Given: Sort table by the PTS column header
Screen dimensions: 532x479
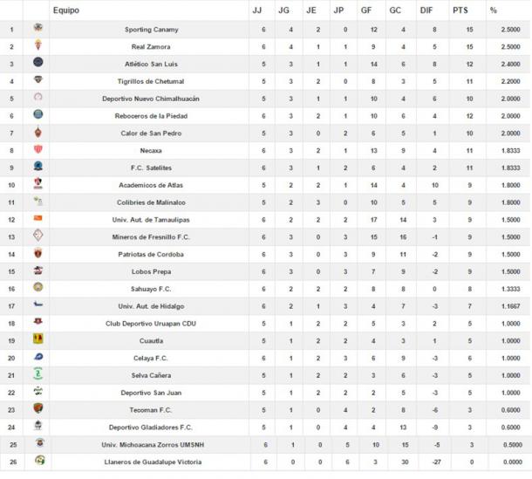Looking at the screenshot, I should (x=460, y=10).
